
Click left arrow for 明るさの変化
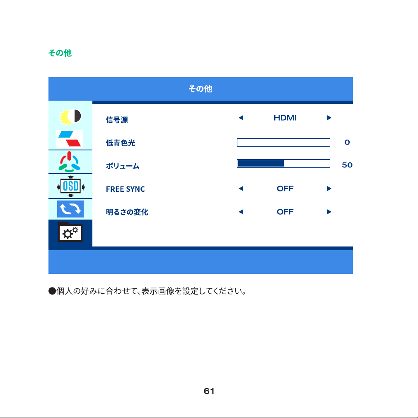click(x=241, y=212)
